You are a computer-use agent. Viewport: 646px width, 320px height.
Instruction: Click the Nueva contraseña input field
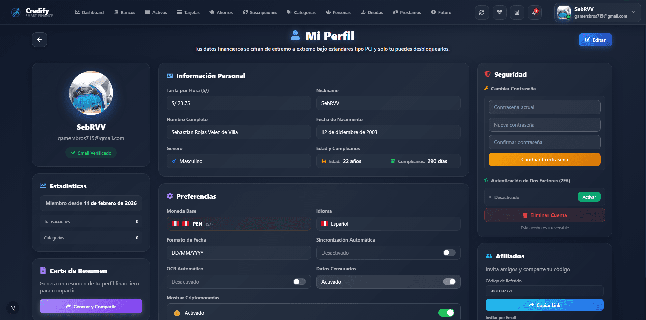click(544, 125)
